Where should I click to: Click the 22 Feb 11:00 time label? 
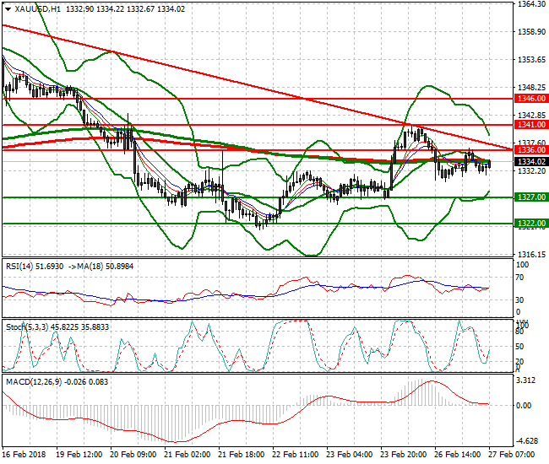(295, 455)
